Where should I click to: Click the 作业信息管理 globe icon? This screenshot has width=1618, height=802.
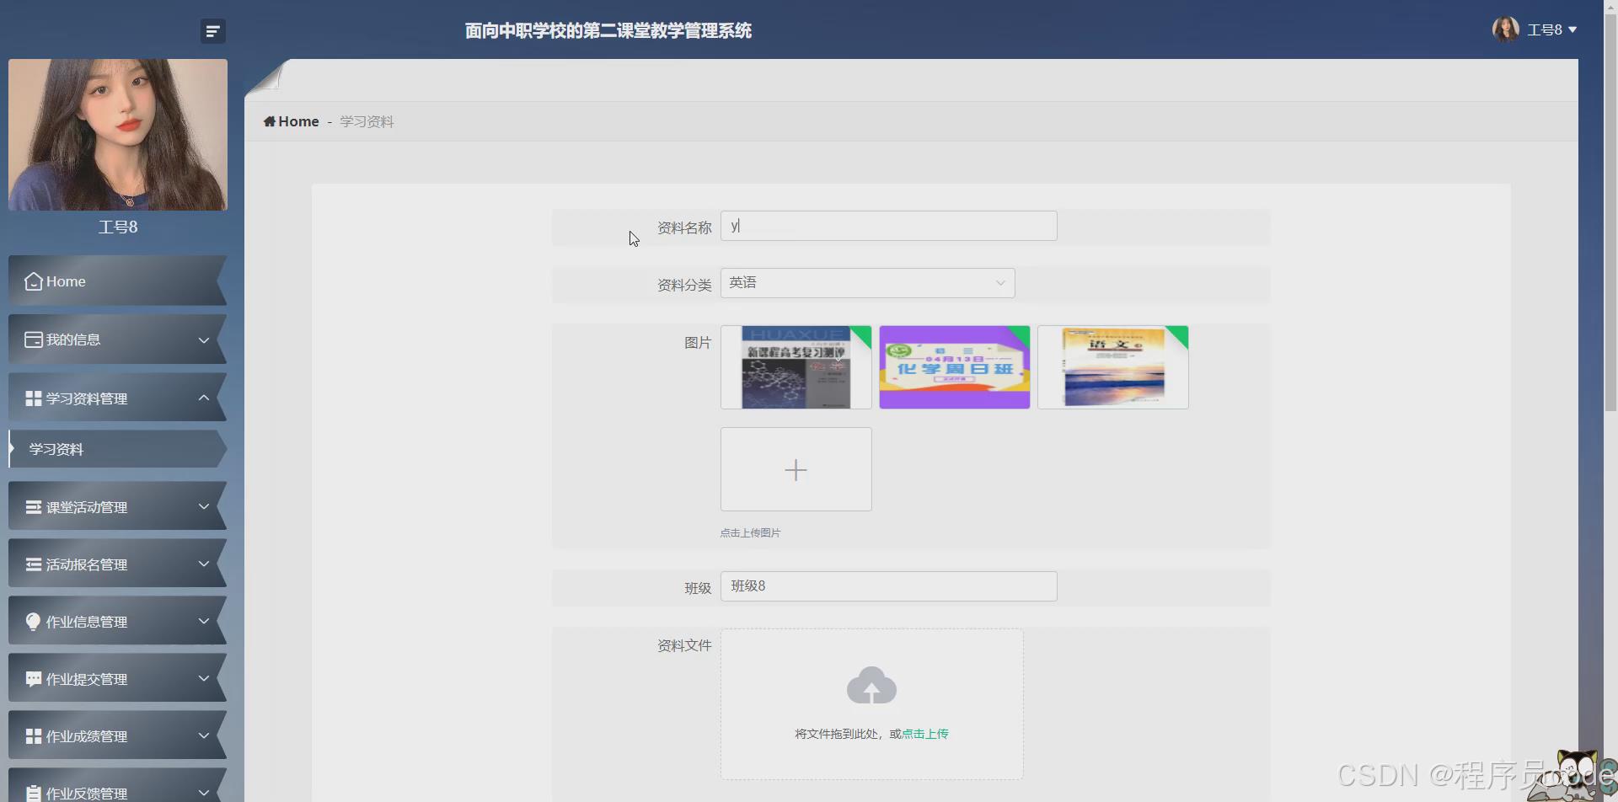(33, 621)
